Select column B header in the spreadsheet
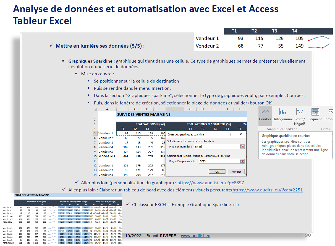The height and width of the screenshot is (246, 335). click(x=123, y=109)
